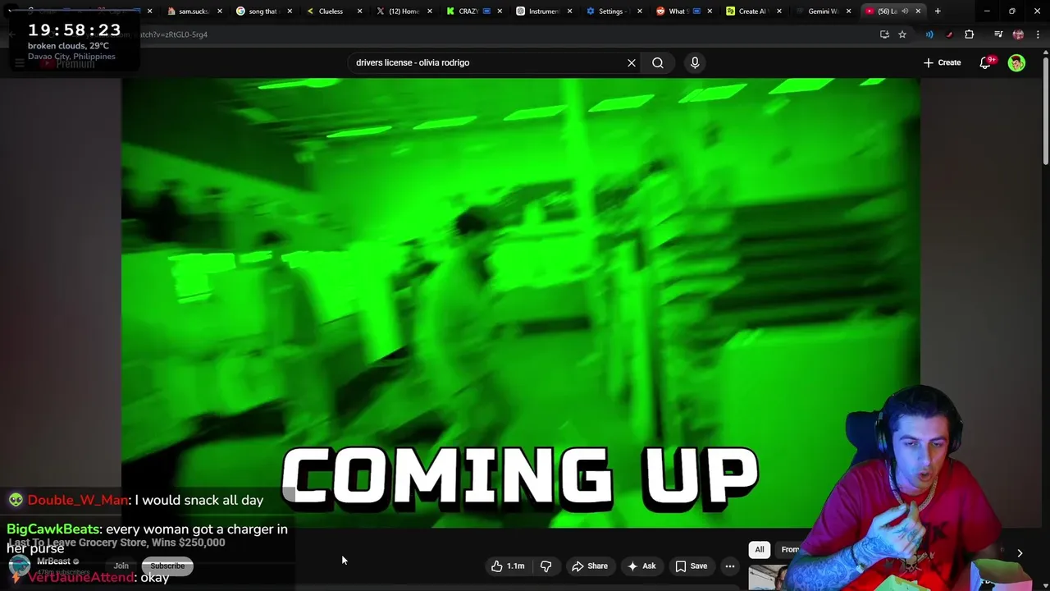This screenshot has height=591, width=1050.
Task: Click the Ask button
Action: (x=641, y=566)
